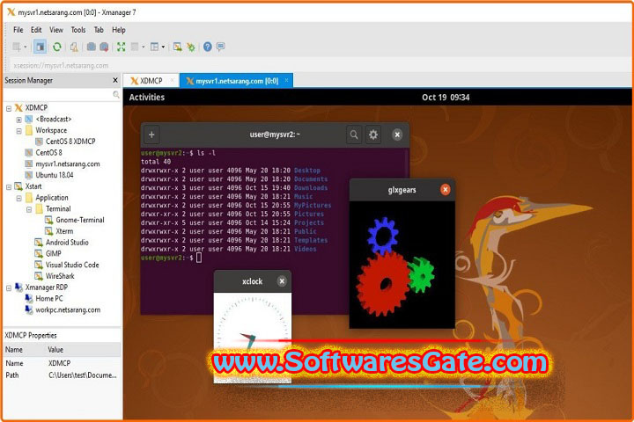Close the mysvr1.netsarang.com tab with its X
The width and height of the screenshot is (634, 422).
(x=286, y=80)
